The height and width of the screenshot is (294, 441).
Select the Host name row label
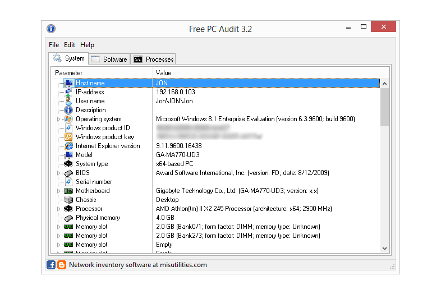[90, 83]
